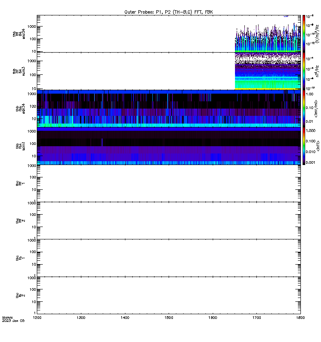
Task: Click the 1400 time axis label
Action: 125,318
